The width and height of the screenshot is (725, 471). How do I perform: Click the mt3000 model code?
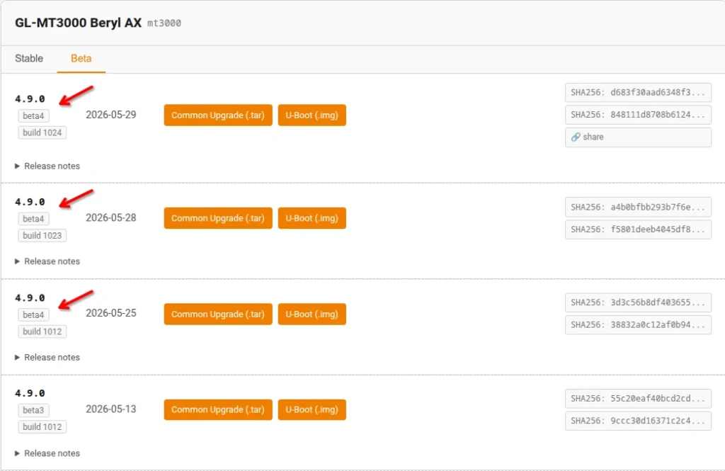coord(164,23)
